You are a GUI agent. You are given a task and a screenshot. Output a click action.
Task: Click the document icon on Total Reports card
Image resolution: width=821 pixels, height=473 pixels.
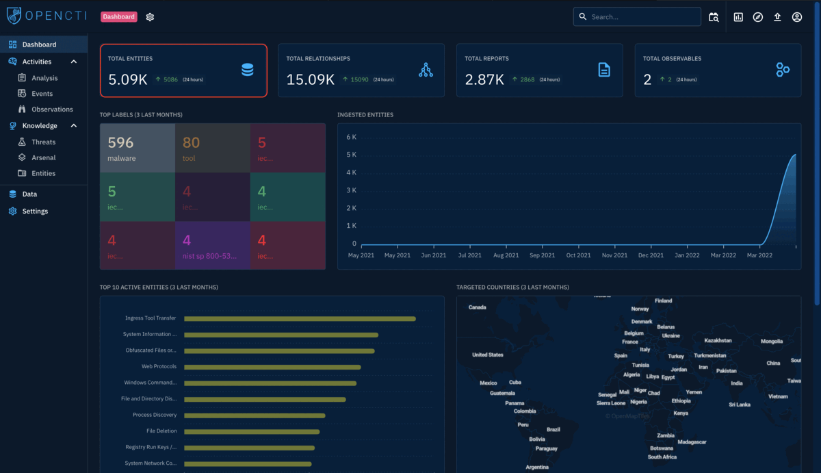603,69
